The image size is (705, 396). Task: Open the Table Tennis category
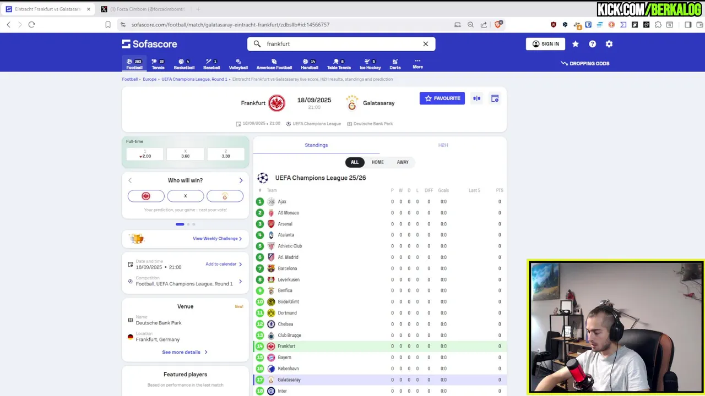point(339,64)
